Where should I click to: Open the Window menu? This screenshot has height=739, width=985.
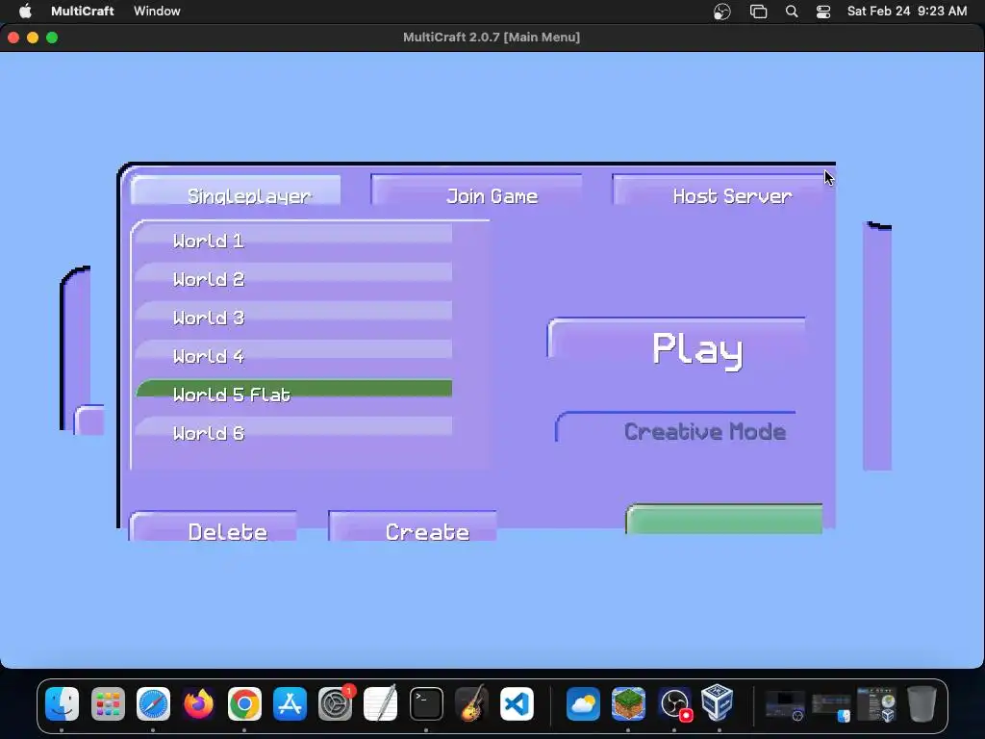pyautogui.click(x=157, y=11)
